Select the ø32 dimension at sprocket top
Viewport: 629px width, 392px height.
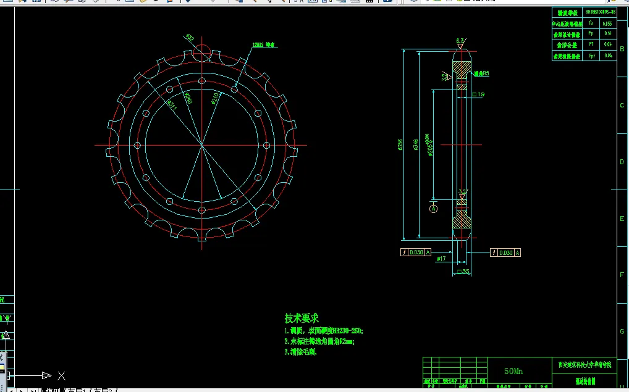[189, 38]
